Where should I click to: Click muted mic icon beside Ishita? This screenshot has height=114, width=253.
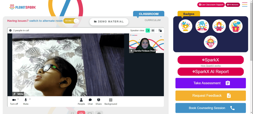pos(14,94)
